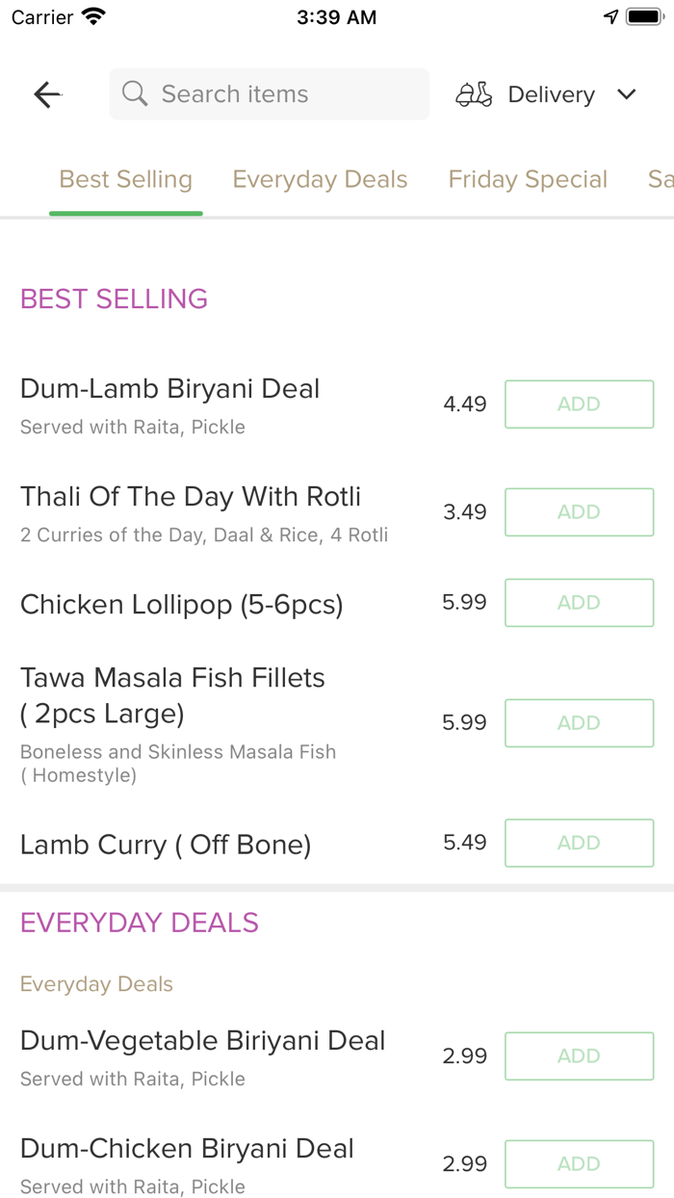Viewport: 674px width, 1198px height.
Task: Switch to the Best Selling tab
Action: 126,180
